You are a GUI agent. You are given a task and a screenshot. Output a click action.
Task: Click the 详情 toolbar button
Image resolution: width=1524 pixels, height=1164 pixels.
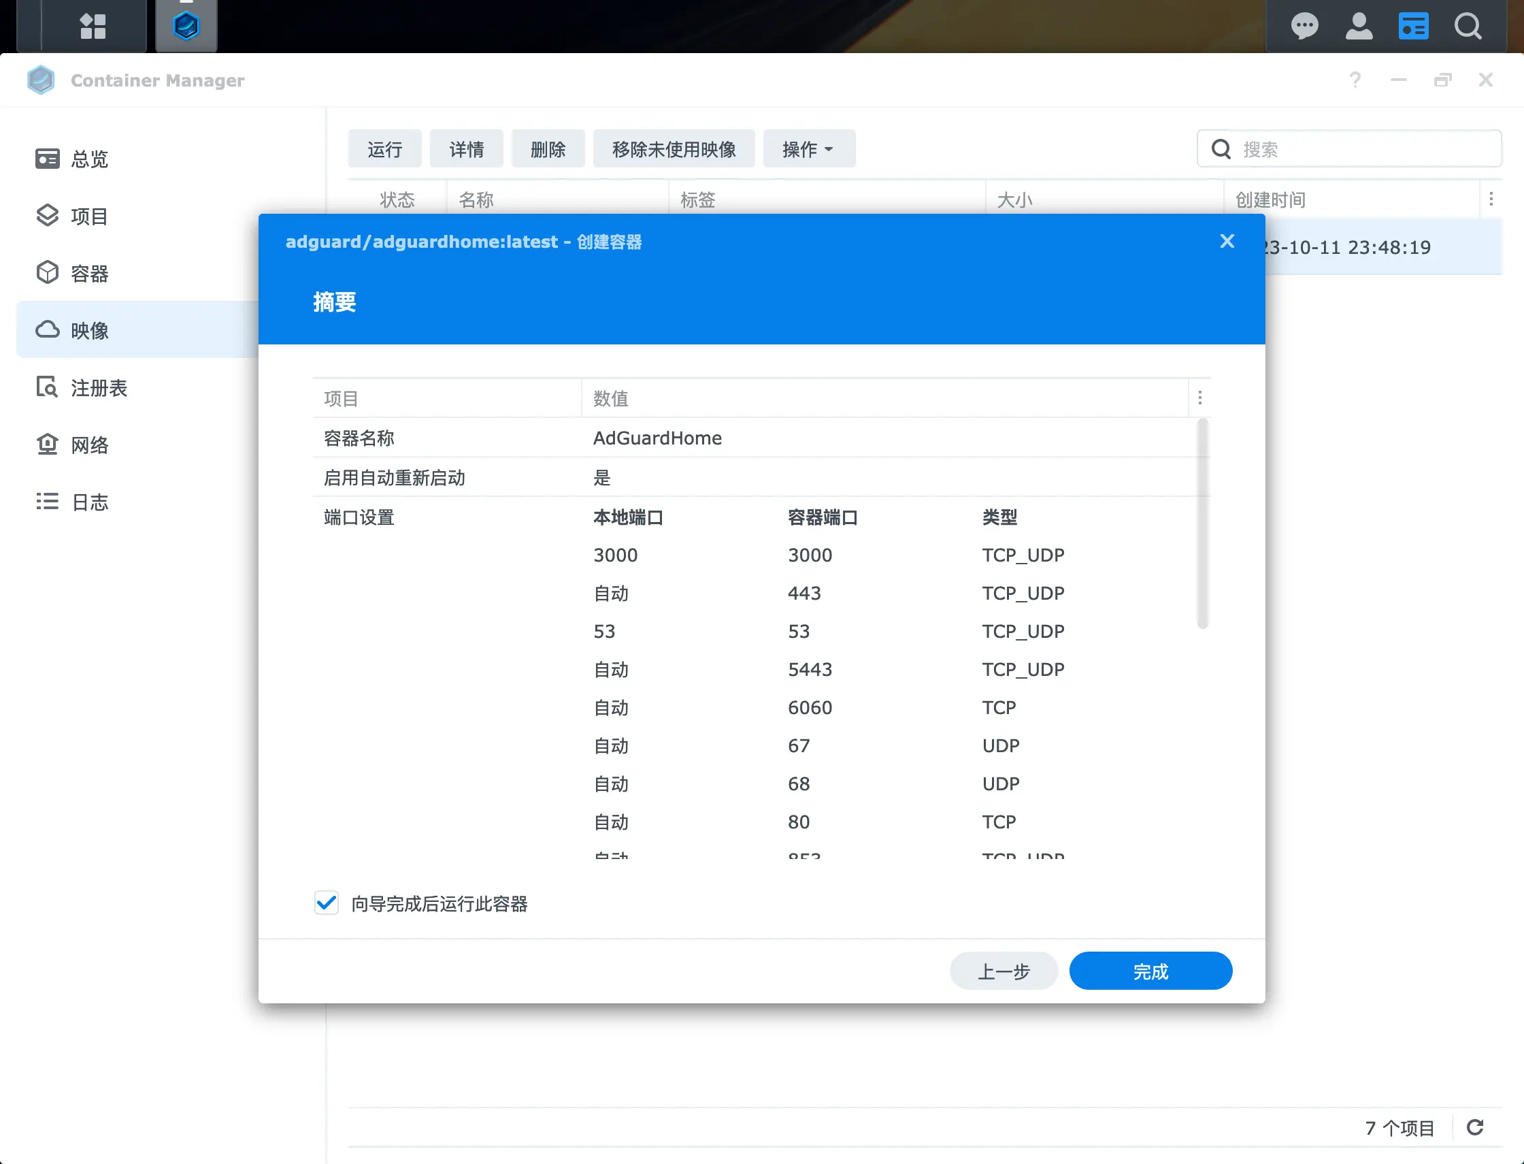point(466,149)
